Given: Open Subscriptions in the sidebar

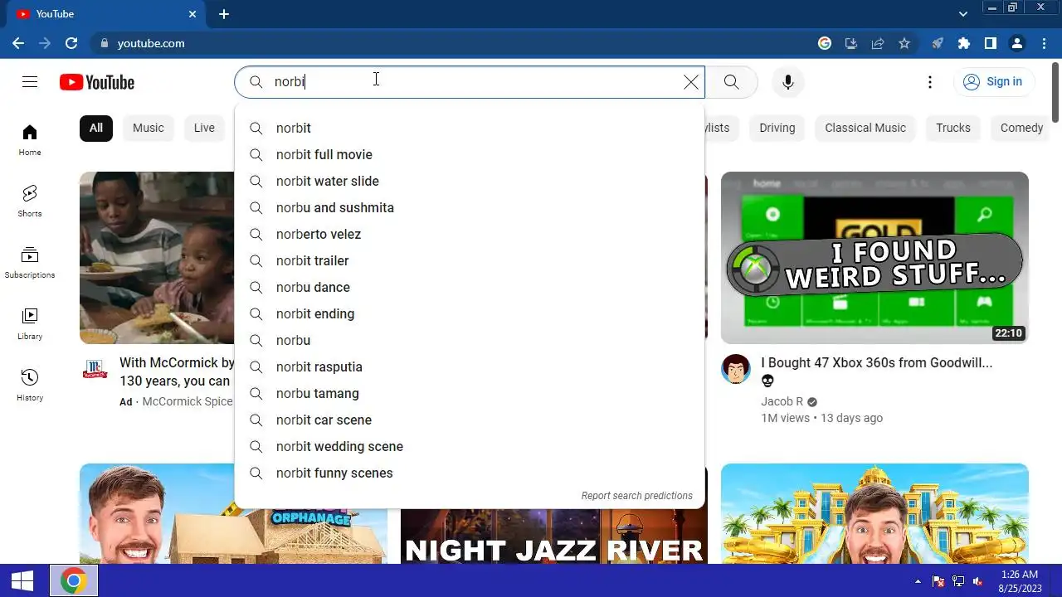Looking at the screenshot, I should (x=30, y=263).
